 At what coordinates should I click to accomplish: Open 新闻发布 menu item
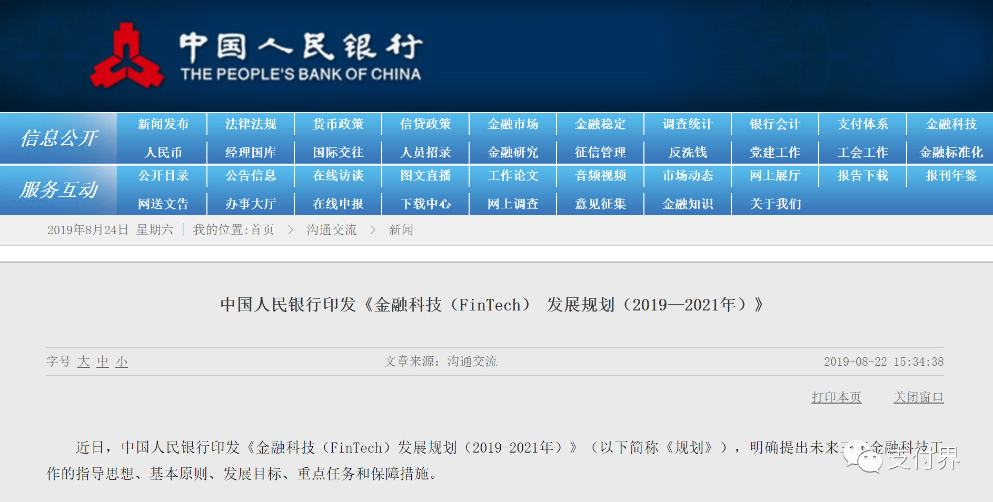click(x=163, y=124)
